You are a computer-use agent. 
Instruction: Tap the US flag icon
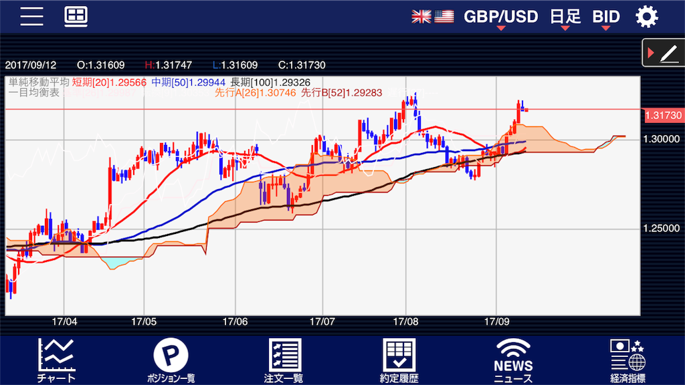tap(444, 17)
